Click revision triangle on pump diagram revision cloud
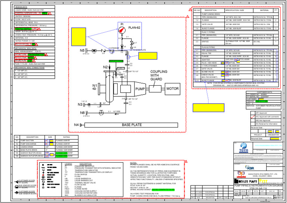Image resolution: width=287 pixels, height=203 pixels. click(188, 16)
